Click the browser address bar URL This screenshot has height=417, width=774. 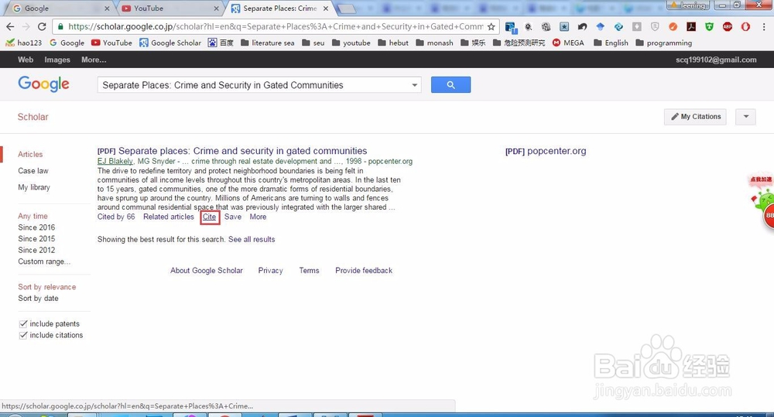click(276, 26)
